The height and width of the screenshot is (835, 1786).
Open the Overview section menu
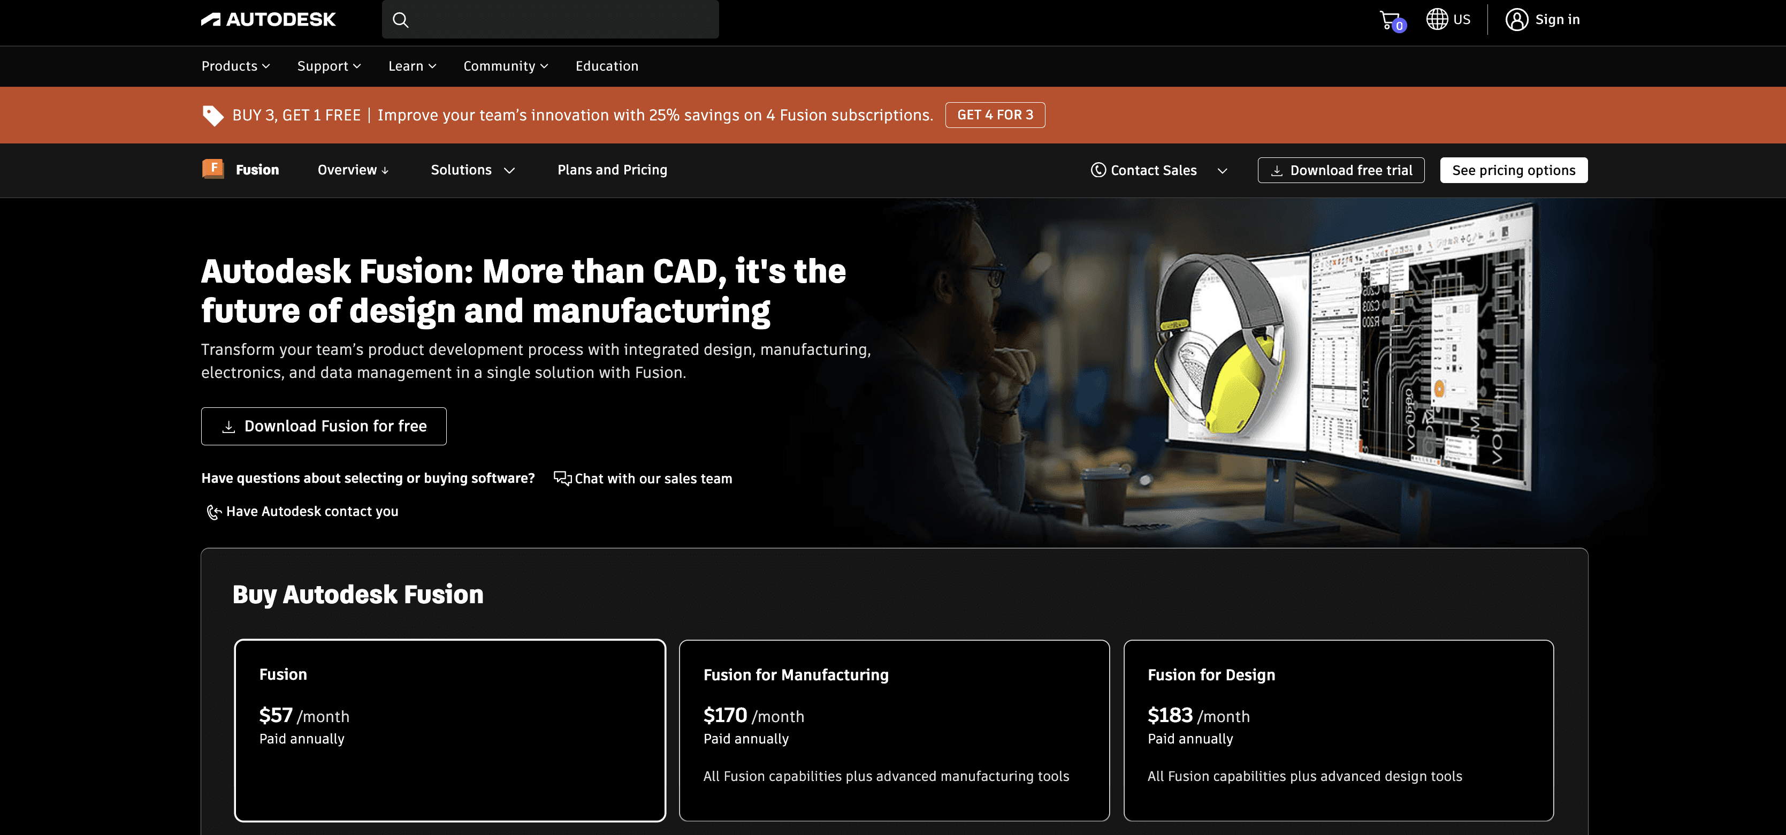(x=353, y=170)
